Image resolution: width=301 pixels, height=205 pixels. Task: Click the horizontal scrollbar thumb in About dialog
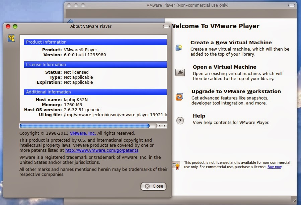(85, 126)
